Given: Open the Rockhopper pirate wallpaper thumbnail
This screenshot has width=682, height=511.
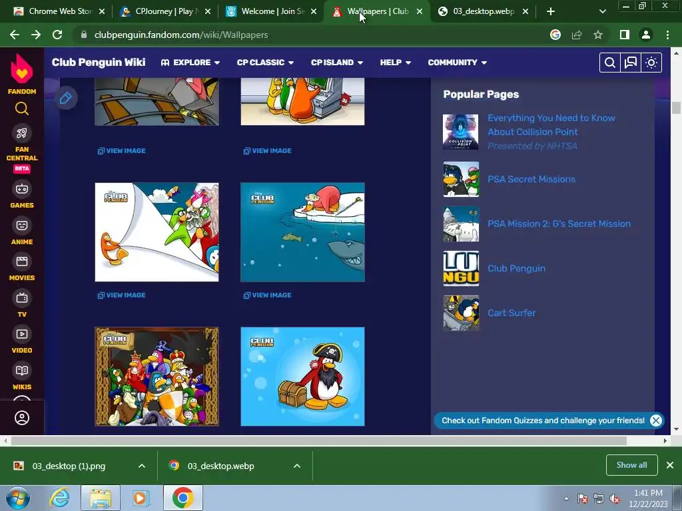Looking at the screenshot, I should (303, 377).
